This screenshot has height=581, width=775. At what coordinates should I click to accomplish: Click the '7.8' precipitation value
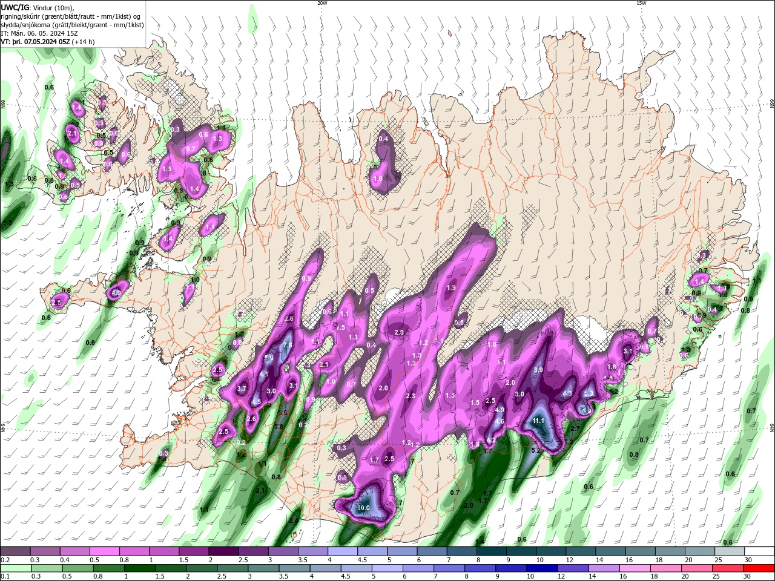[x=288, y=346]
